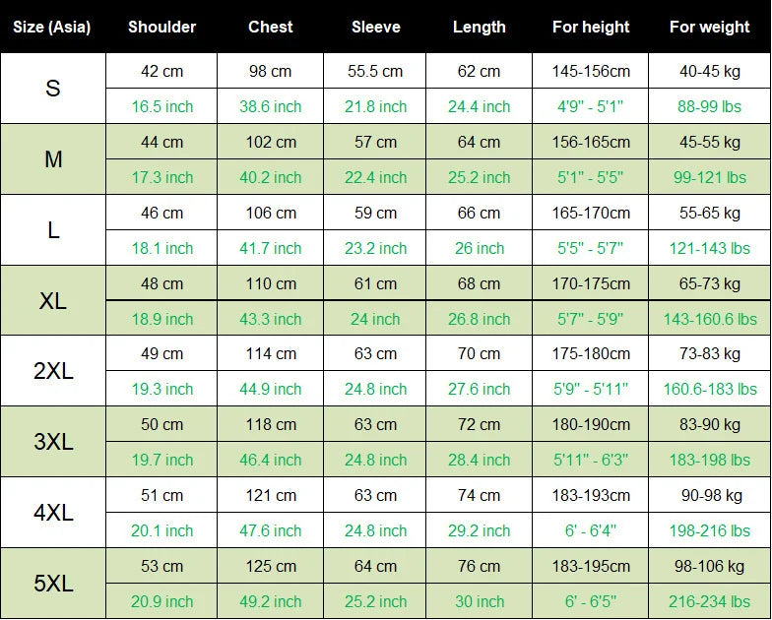Viewport: 772px width, 620px height.
Task: Select the 5XL size row label
Action: pyautogui.click(x=53, y=583)
